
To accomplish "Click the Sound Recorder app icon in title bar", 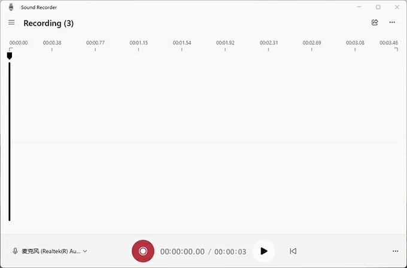I will tap(11, 7).
